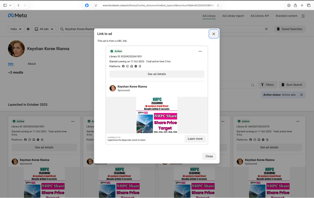The image size is (314, 198).
Task: Click Facebook platform icon on card 832042532661851
Action: point(25,140)
